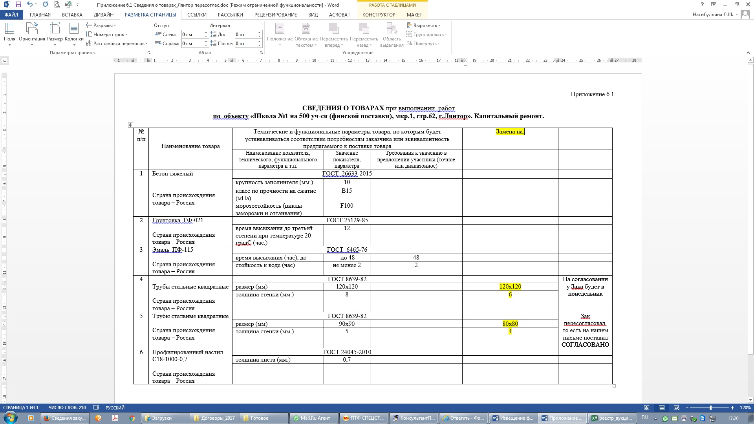Click the spelling check icon in status bar
The width and height of the screenshot is (754, 424).
click(x=97, y=408)
